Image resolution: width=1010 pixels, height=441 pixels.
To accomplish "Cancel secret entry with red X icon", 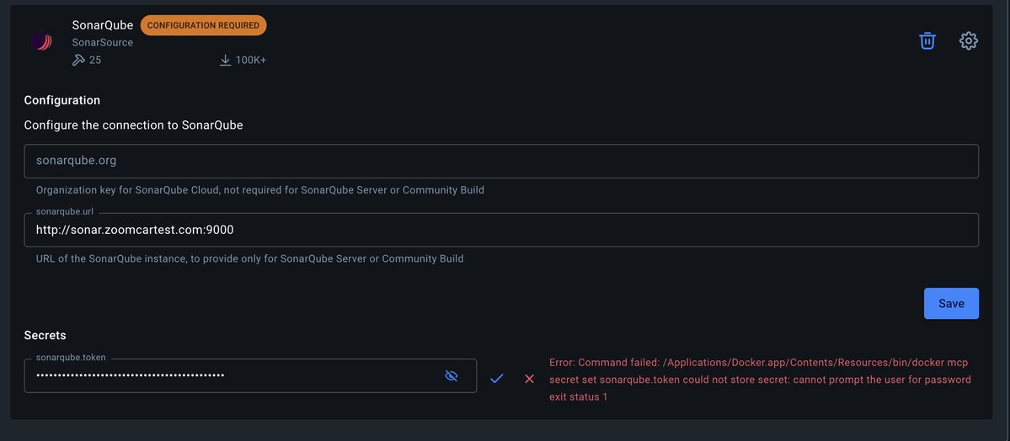I will (x=530, y=379).
